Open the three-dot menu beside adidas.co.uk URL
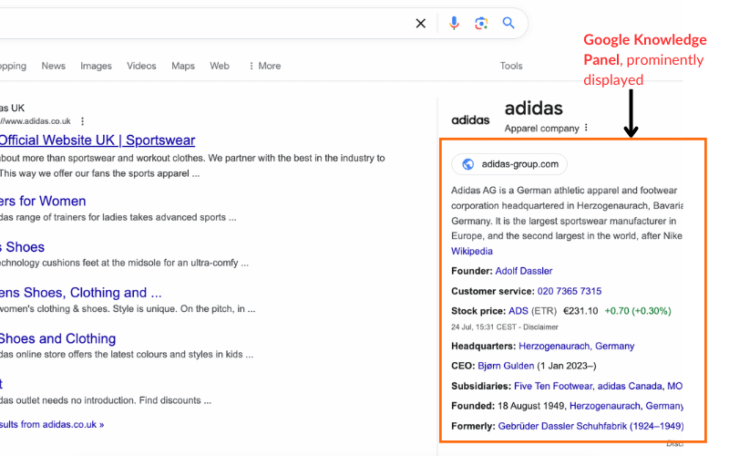 point(82,121)
